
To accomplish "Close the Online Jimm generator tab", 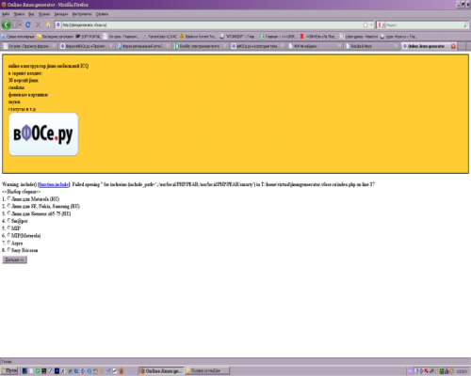I will coord(453,46).
